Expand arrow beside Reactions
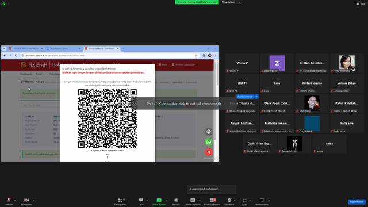 click(x=235, y=200)
